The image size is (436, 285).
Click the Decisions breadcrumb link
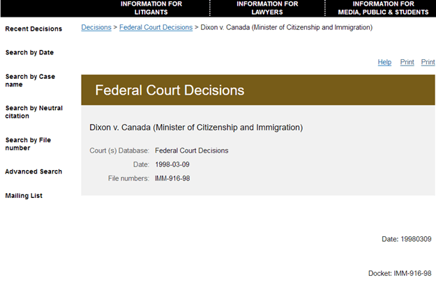pyautogui.click(x=96, y=27)
